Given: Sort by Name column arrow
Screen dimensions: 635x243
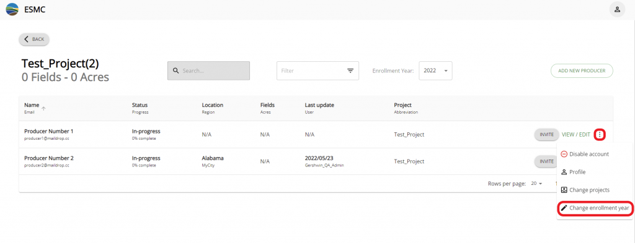Looking at the screenshot, I should [43, 108].
